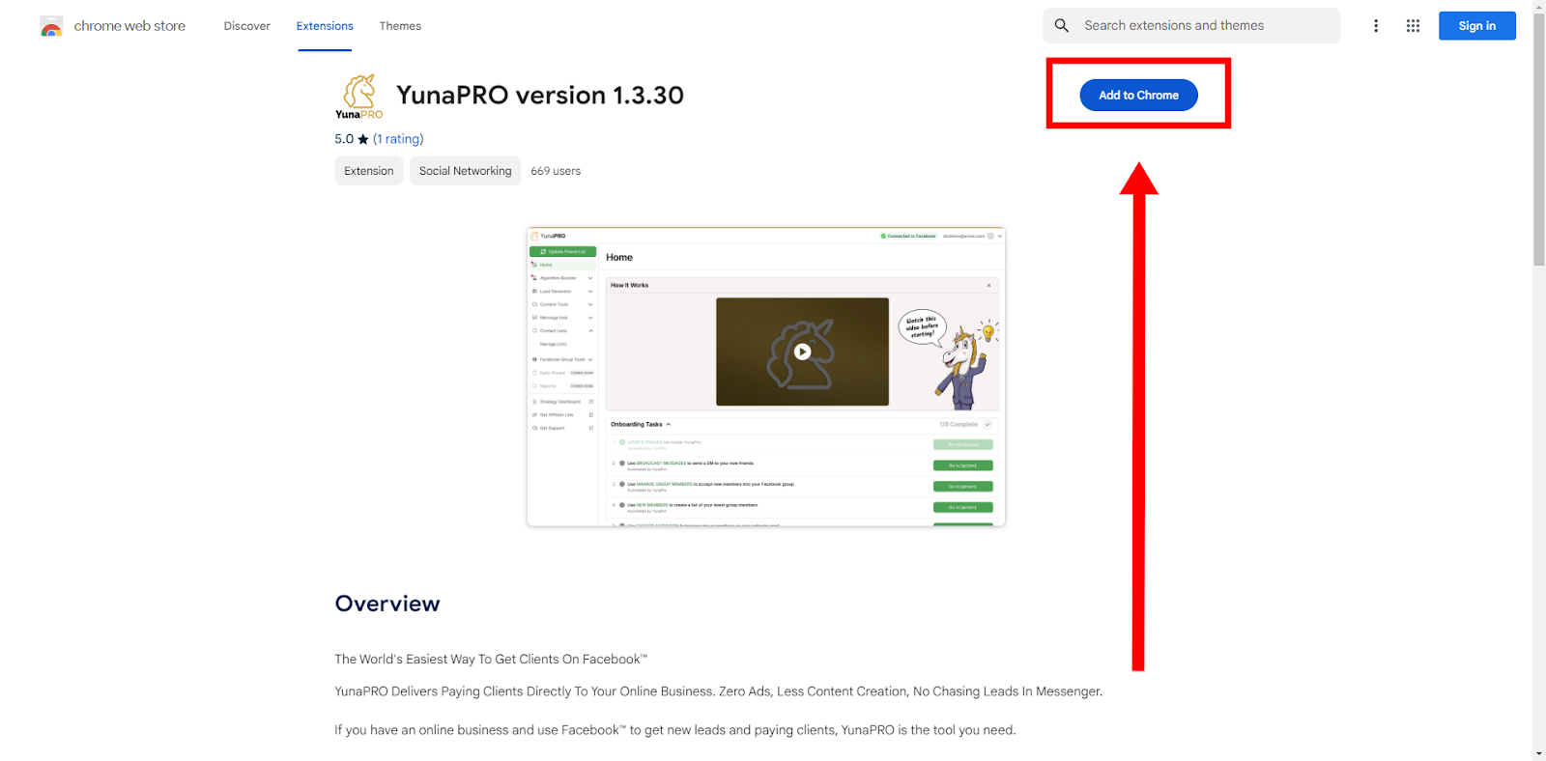Viewport: 1546px width, 761px height.
Task: Click the blue Sign in button
Action: [x=1476, y=26]
